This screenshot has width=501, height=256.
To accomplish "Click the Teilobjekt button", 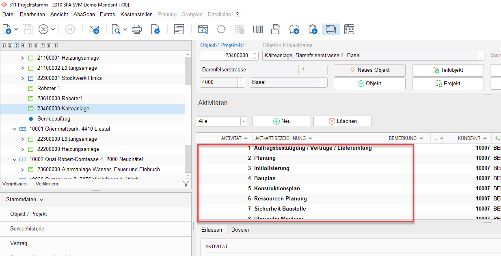I will point(448,70).
